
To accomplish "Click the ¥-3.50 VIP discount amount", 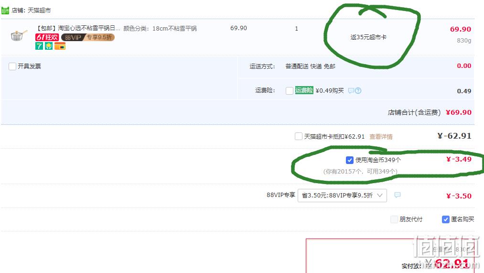I will coord(459,196).
